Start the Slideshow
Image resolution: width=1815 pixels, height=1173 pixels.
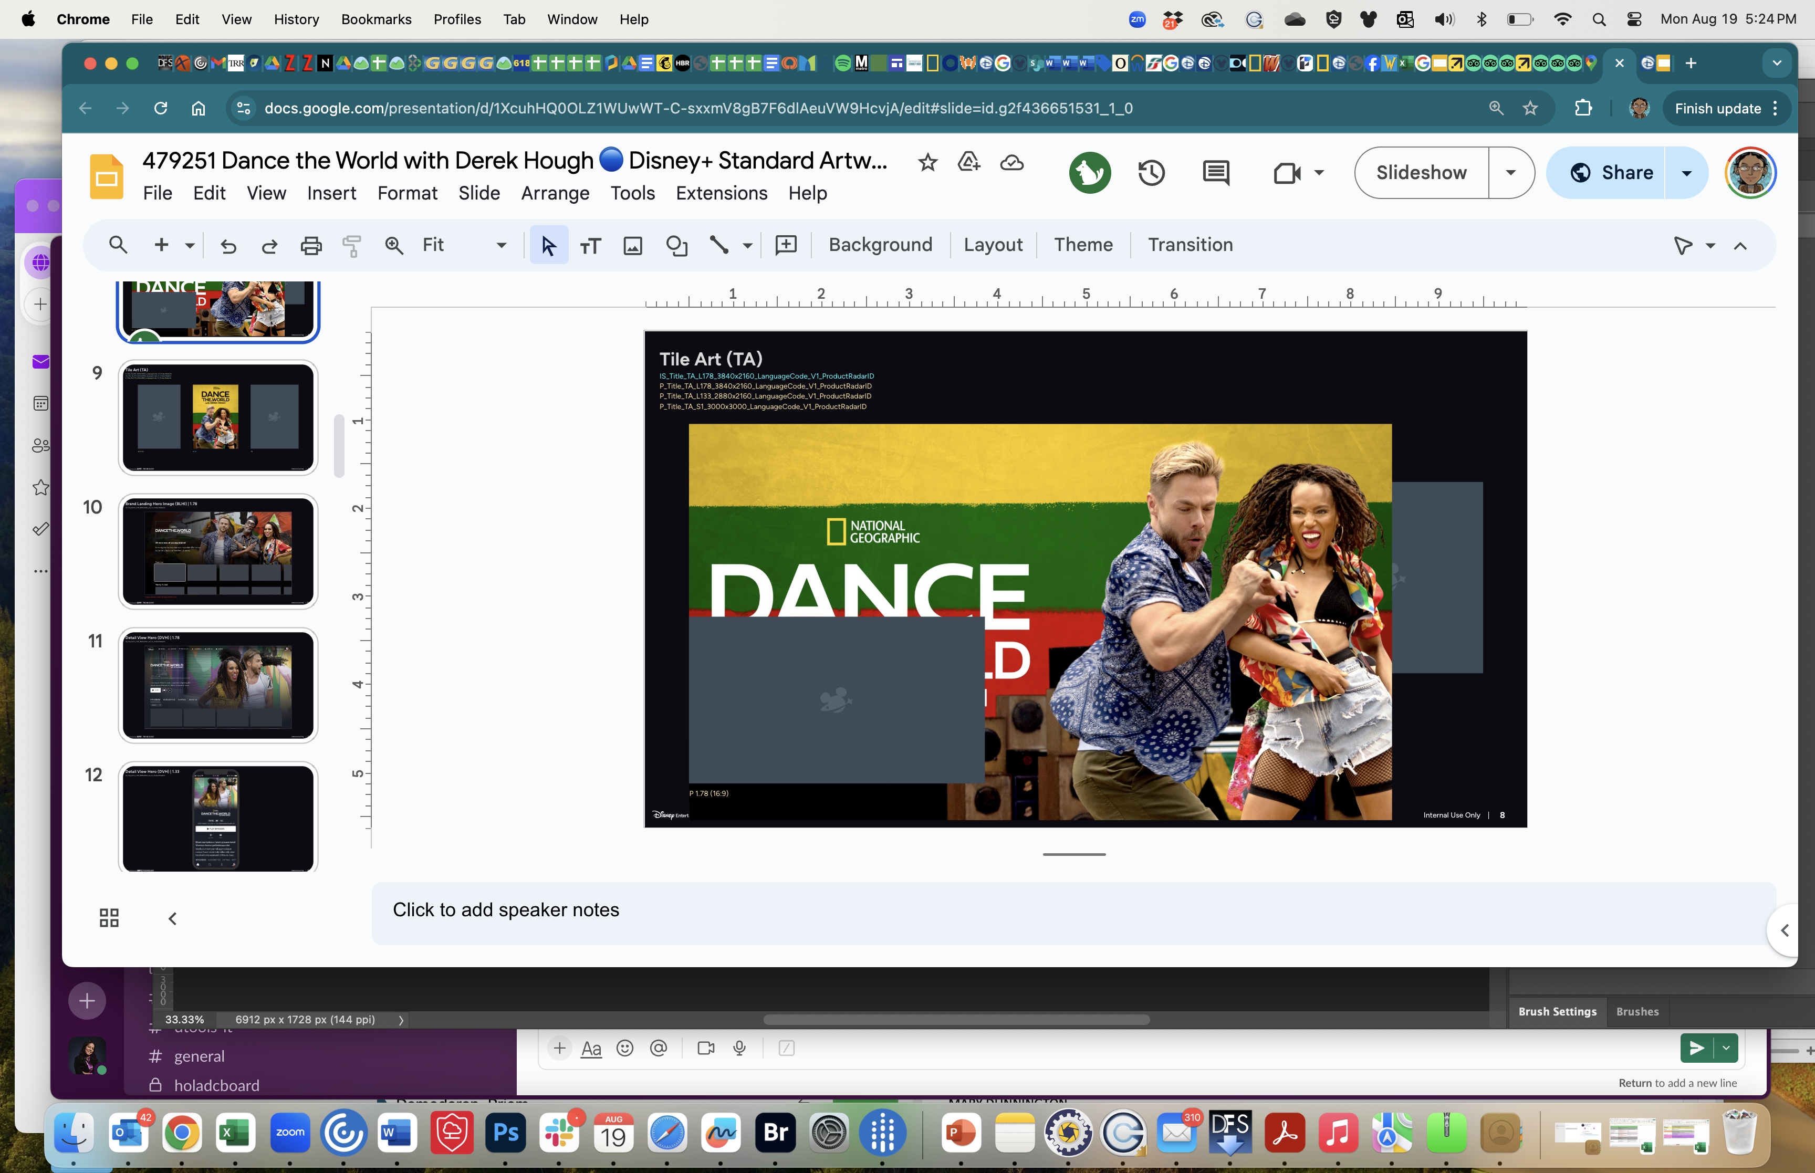1421,173
